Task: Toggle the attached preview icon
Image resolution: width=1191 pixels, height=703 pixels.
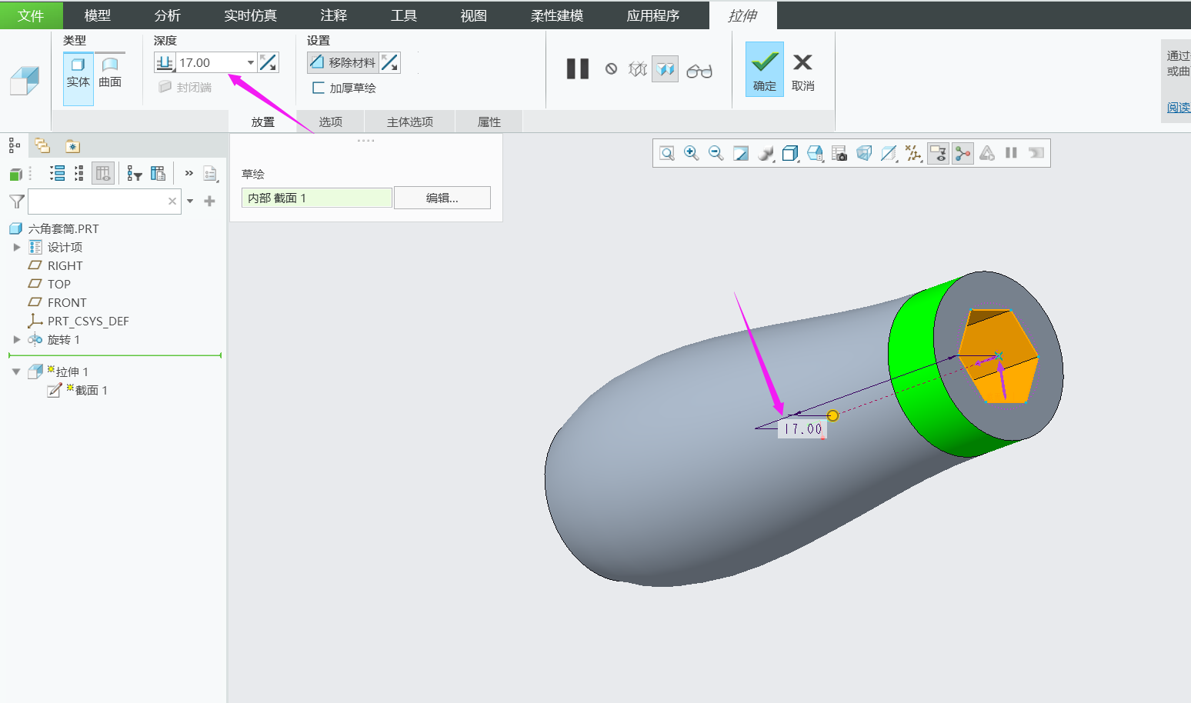Action: click(x=666, y=69)
